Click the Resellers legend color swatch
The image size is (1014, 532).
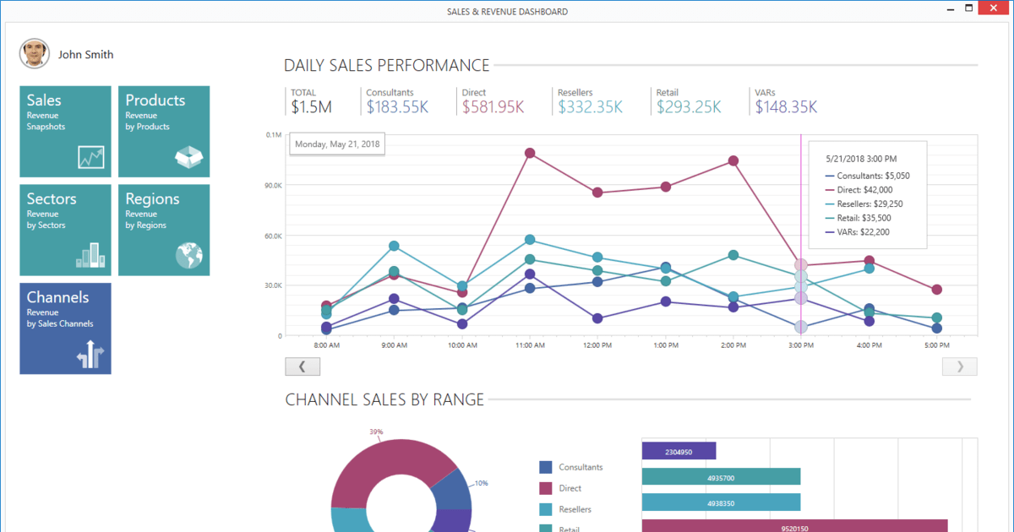coord(546,509)
